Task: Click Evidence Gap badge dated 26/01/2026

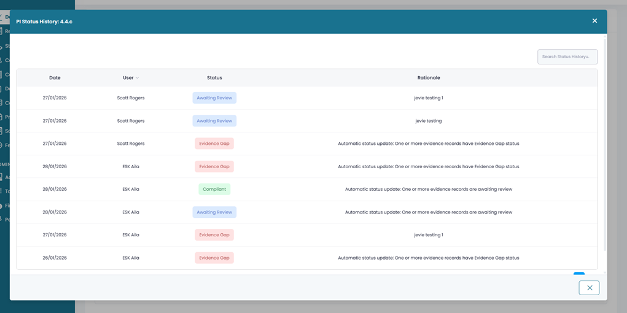Action: point(214,258)
